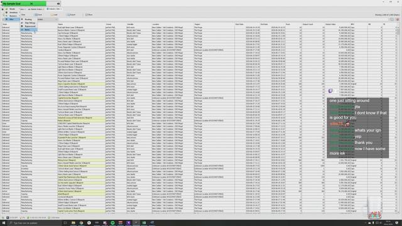Sort by the End Date column header

(272, 24)
